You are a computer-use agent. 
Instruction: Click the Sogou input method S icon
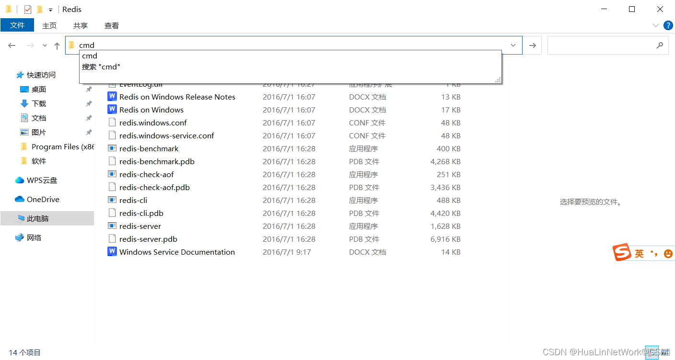coord(622,252)
